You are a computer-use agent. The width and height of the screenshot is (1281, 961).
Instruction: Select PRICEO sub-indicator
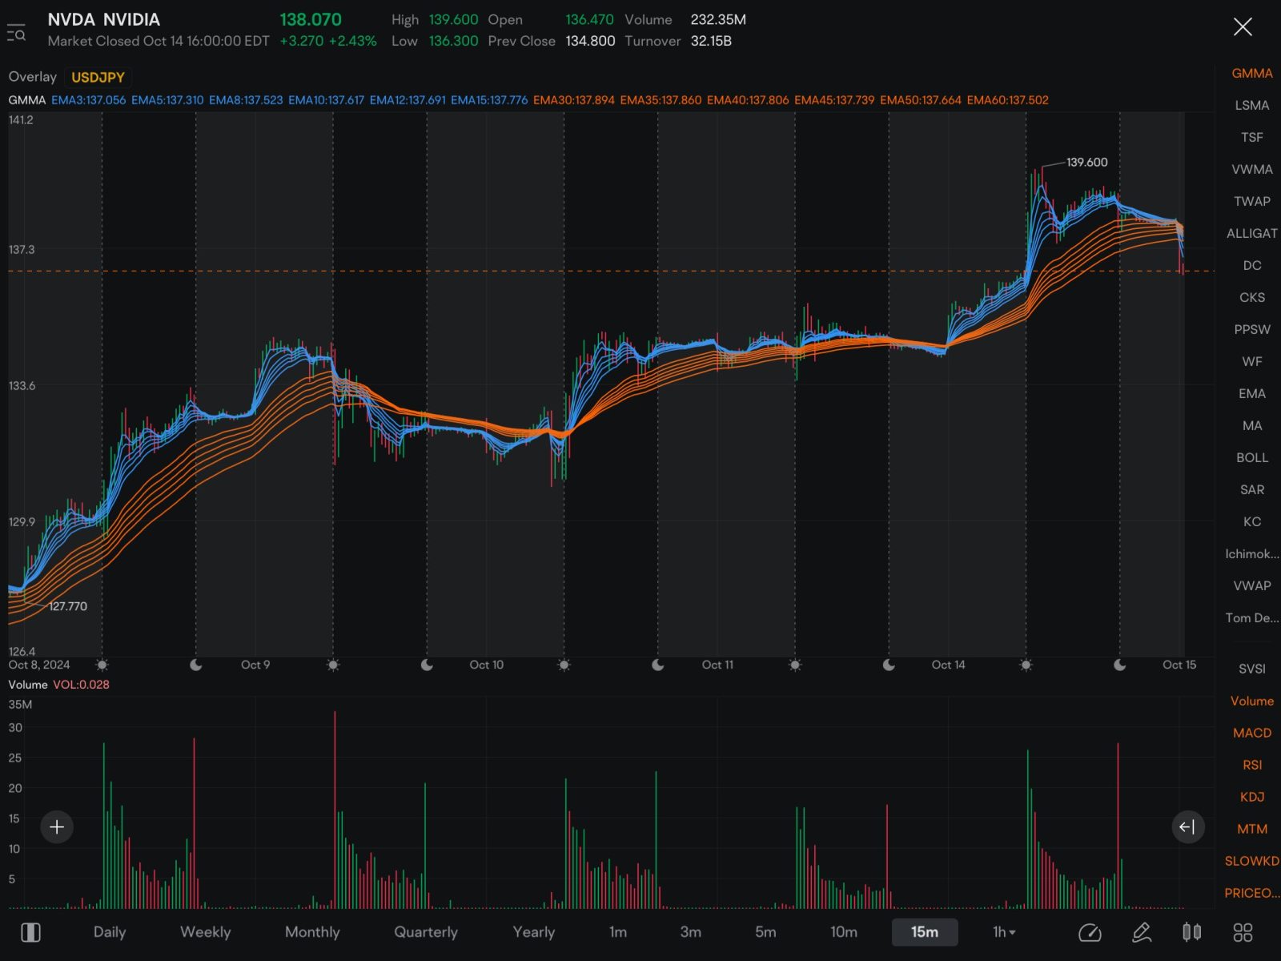(x=1251, y=894)
